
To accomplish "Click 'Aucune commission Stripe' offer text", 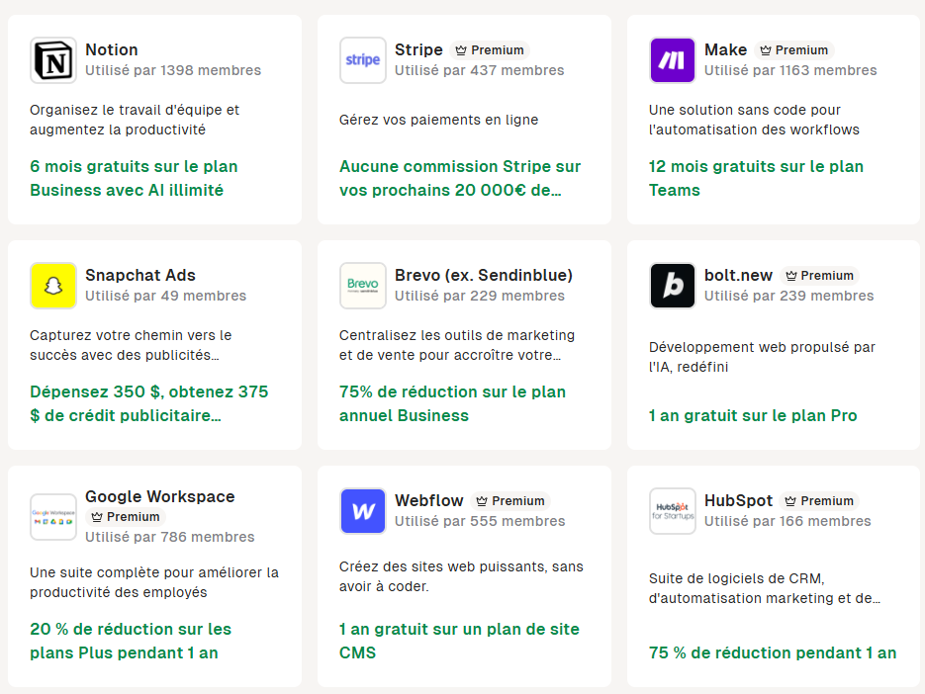I will click(460, 178).
